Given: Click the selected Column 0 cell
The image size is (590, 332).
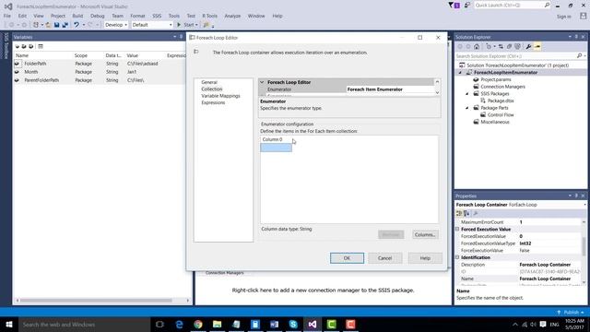Looking at the screenshot, I should point(276,148).
